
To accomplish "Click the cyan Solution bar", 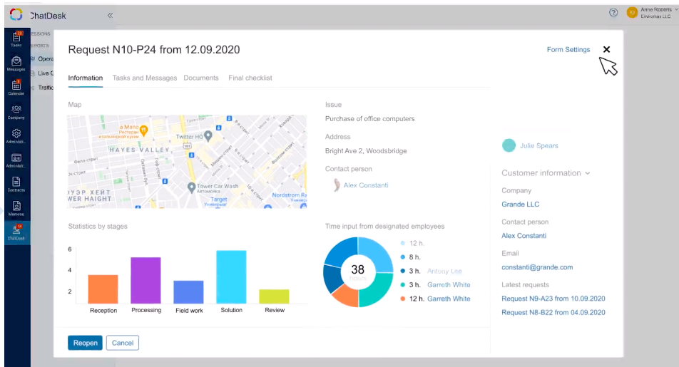I will tap(231, 277).
